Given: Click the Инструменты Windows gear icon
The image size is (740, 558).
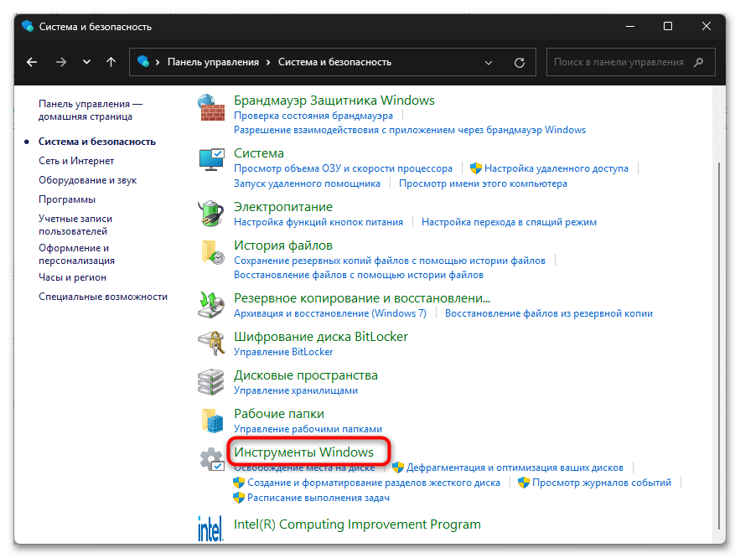Looking at the screenshot, I should 211,459.
